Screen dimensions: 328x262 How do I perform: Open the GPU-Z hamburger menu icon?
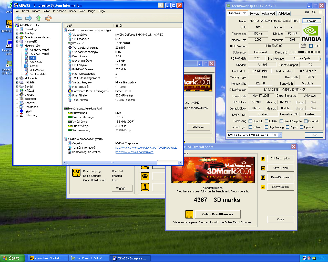320,12
